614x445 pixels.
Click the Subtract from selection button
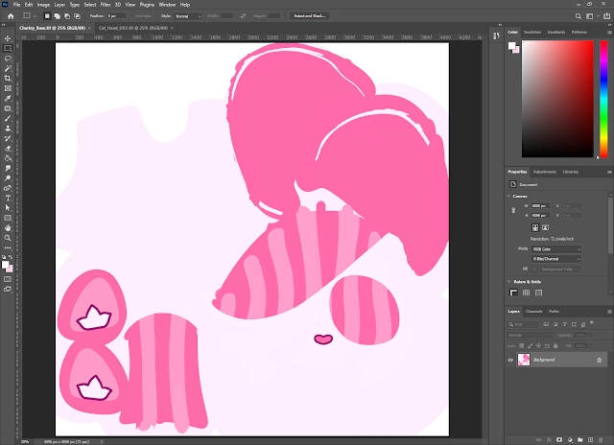(67, 16)
